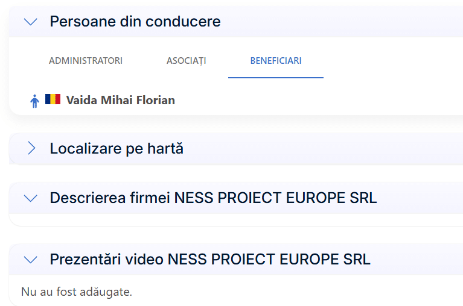The height and width of the screenshot is (306, 463).
Task: Click the Localizare pe hartă heading text
Action: click(117, 148)
